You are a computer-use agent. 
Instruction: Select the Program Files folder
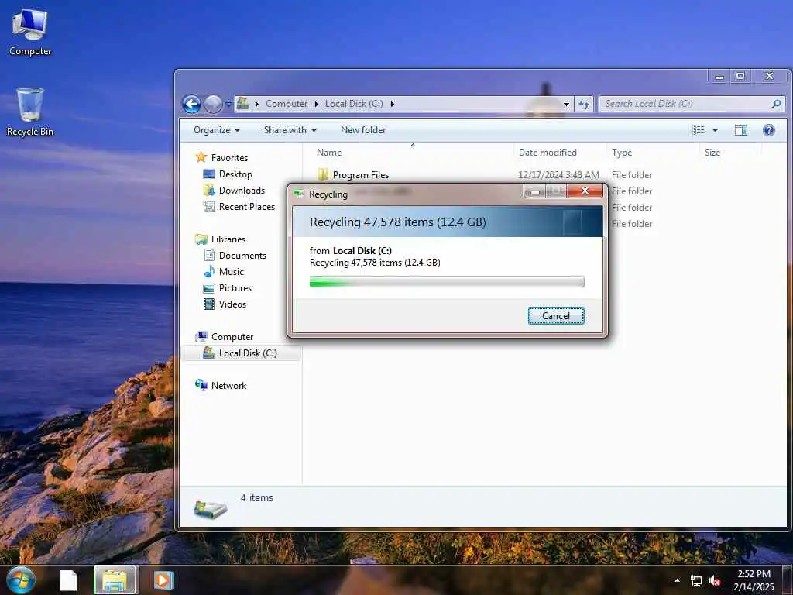point(361,175)
